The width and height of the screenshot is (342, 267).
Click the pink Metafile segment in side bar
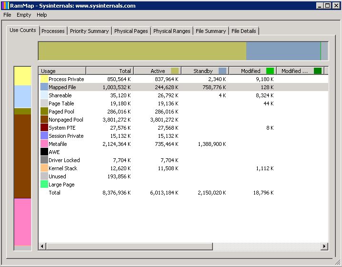coord(22,222)
